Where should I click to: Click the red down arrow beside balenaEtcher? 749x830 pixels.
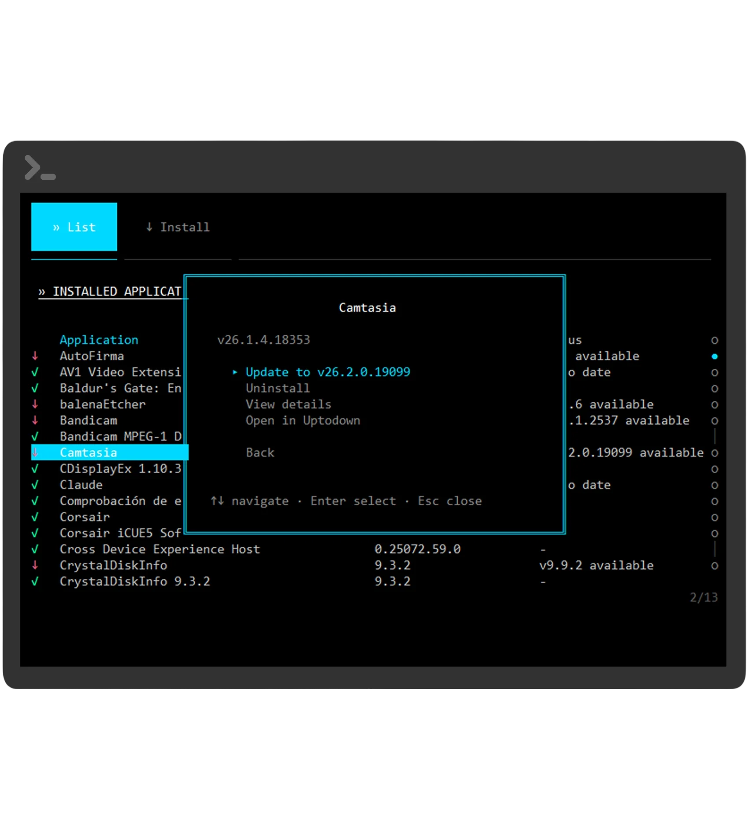pos(35,404)
